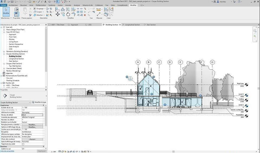Image resolution: width=260 pixels, height=153 pixels.
Task: Select Solar Analysis view in browser
Action: (x=14, y=47)
